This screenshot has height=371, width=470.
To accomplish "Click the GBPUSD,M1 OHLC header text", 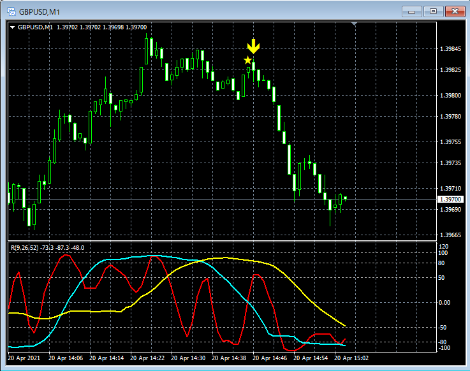I will click(x=82, y=27).
